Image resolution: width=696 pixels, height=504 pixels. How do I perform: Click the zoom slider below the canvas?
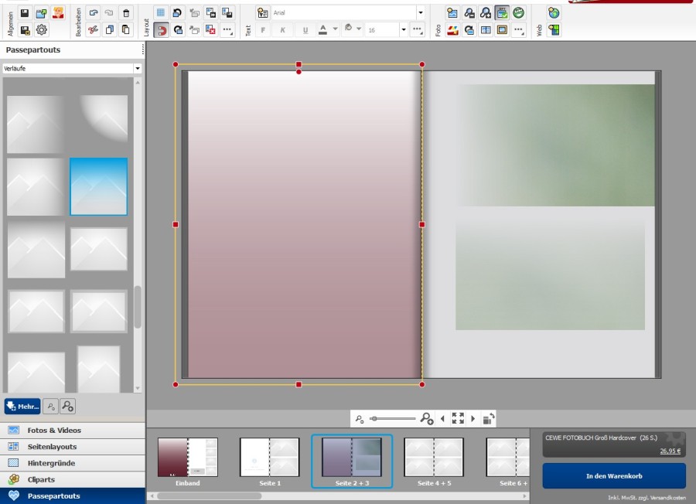[393, 418]
